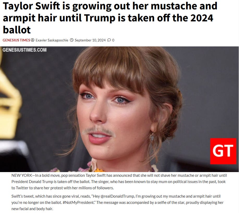Open the comment count showing 0

pos(113,40)
